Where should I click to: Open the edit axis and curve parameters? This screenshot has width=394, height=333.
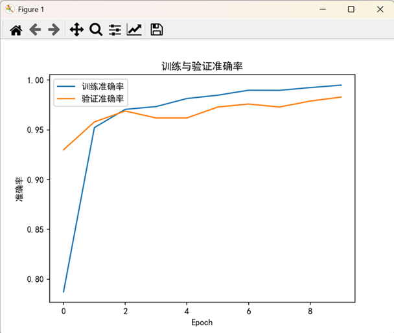pyautogui.click(x=134, y=29)
